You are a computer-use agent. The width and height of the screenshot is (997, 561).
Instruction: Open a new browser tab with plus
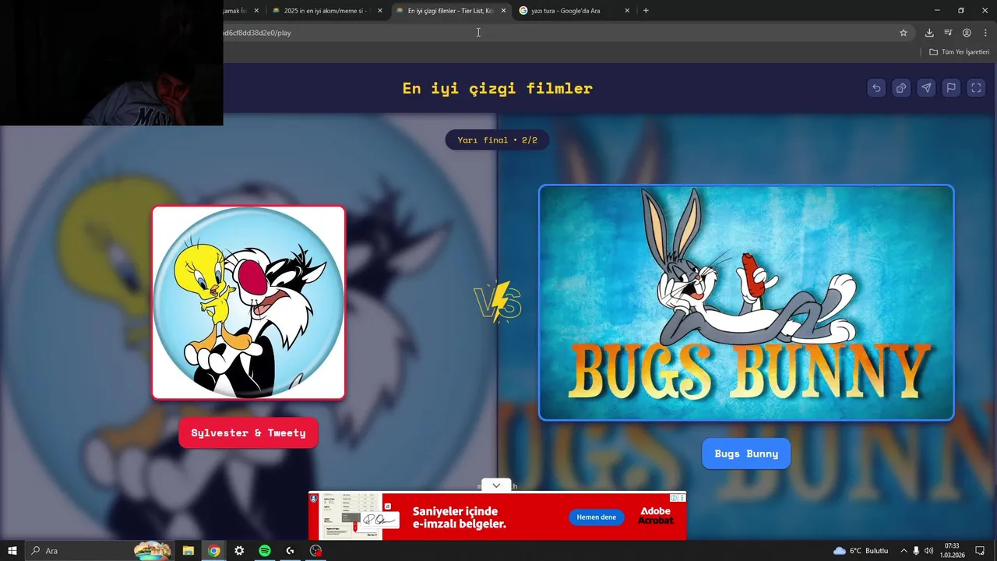pos(646,11)
